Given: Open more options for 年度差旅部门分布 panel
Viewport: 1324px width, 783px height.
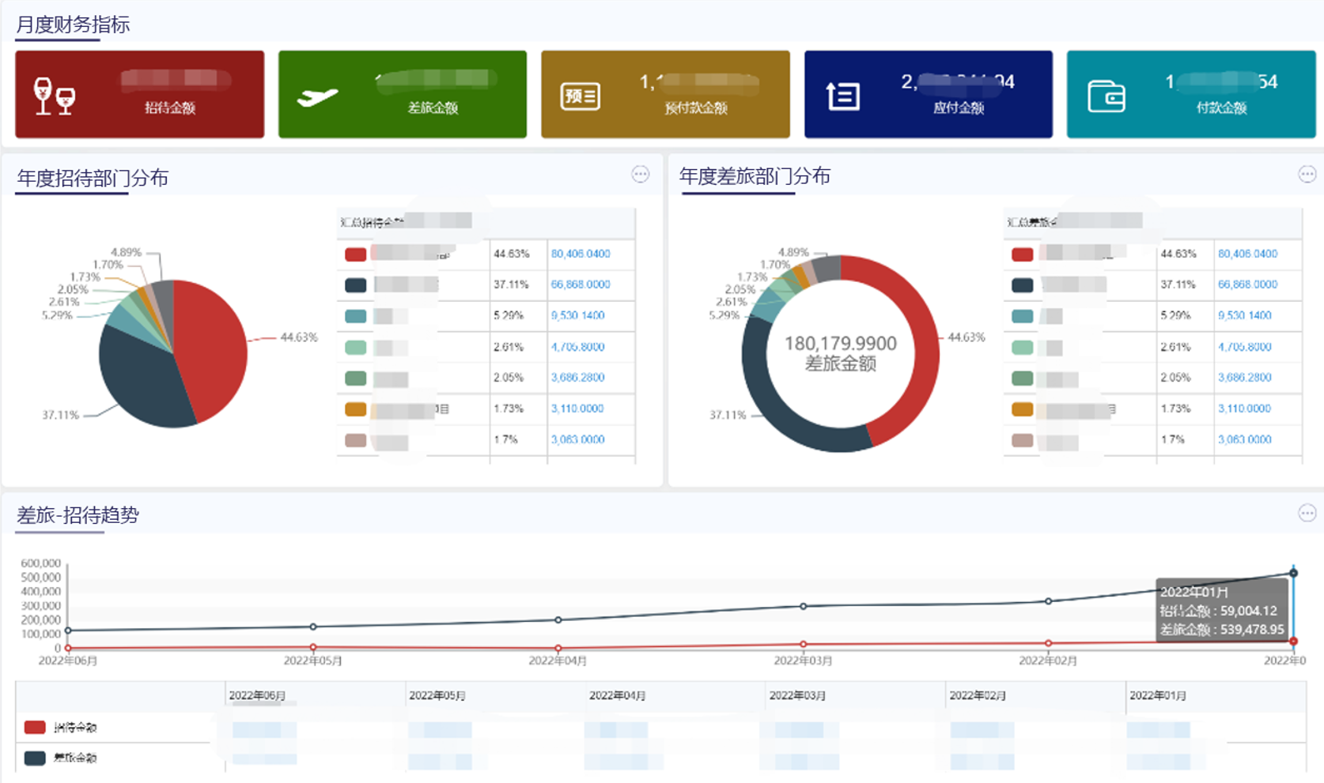Looking at the screenshot, I should click(x=1307, y=175).
